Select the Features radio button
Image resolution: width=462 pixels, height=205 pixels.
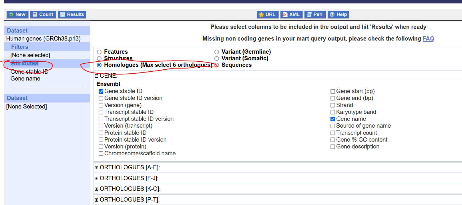[99, 52]
